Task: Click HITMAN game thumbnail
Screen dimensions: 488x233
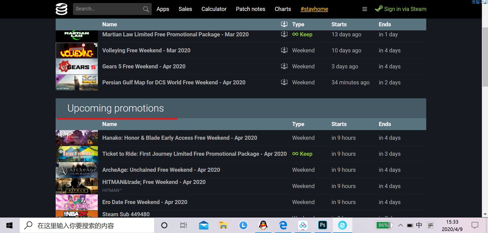Action: [77, 186]
